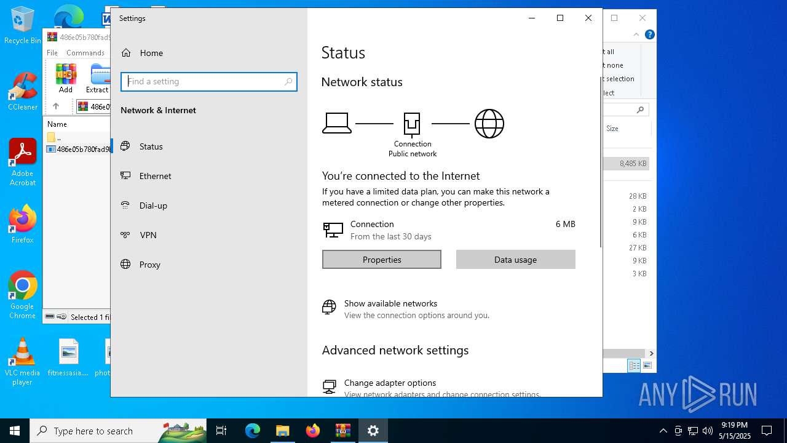The width and height of the screenshot is (787, 443).
Task: Select Status in Network & Internet sidebar
Action: pos(209,146)
